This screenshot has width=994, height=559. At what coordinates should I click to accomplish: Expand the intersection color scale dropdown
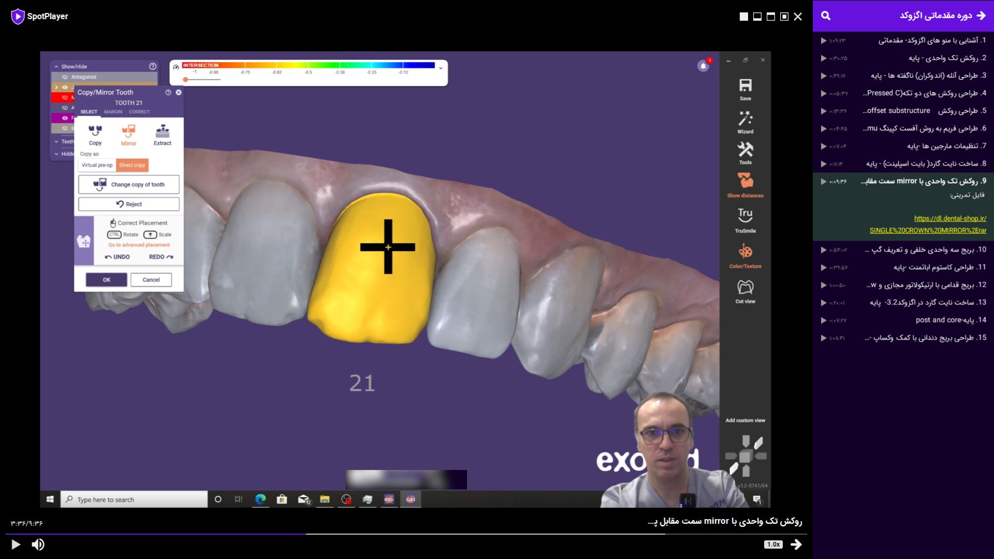pyautogui.click(x=441, y=68)
